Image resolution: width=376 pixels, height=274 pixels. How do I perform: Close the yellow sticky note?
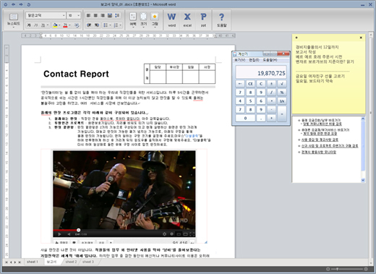tap(361, 38)
